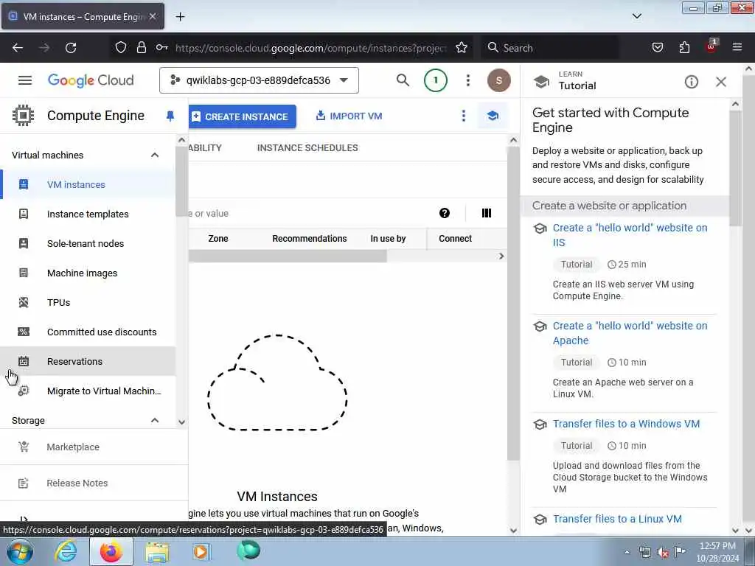
Task: Open the Firefox tab list dropdown arrow
Action: tap(636, 16)
